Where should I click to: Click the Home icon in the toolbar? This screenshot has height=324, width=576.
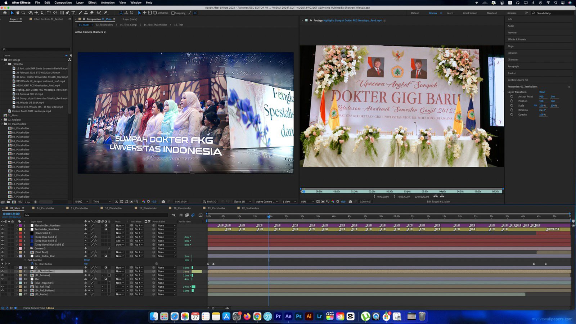point(5,13)
